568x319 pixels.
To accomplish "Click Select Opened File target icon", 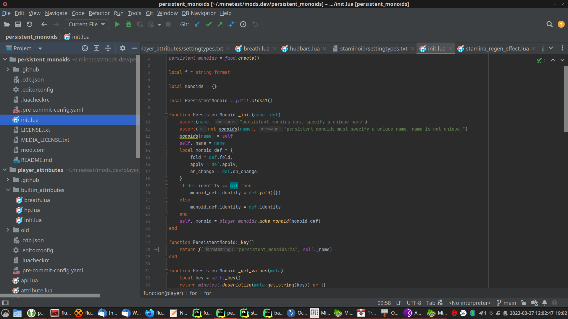I will coord(85,48).
